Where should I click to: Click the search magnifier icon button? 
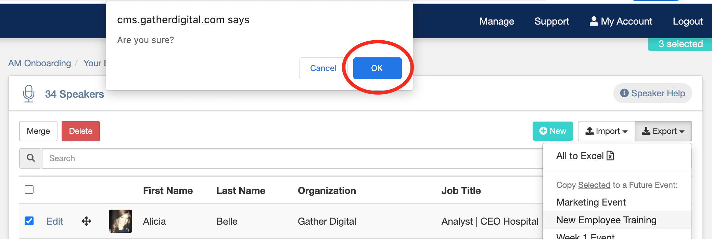tap(31, 158)
